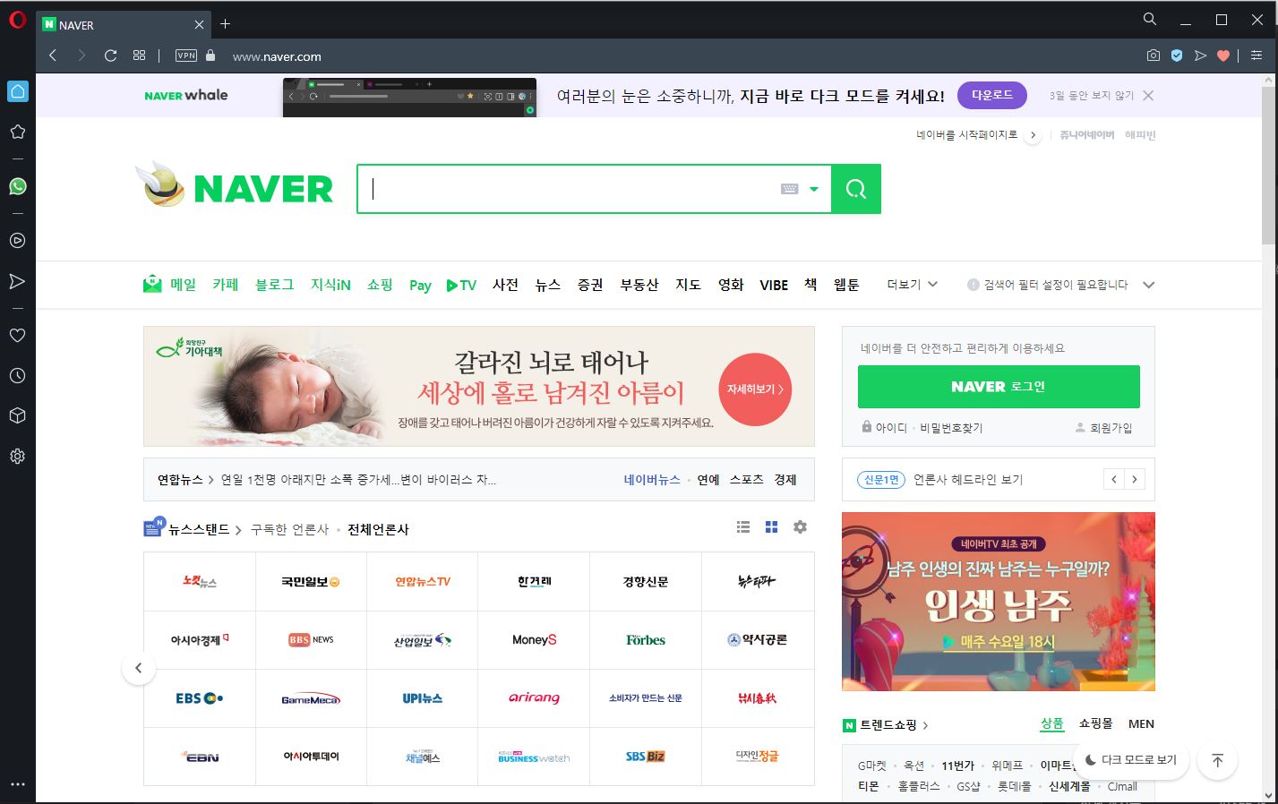Open Easy Setup sliders icon
Screen dimensions: 1278x804
point(1257,56)
